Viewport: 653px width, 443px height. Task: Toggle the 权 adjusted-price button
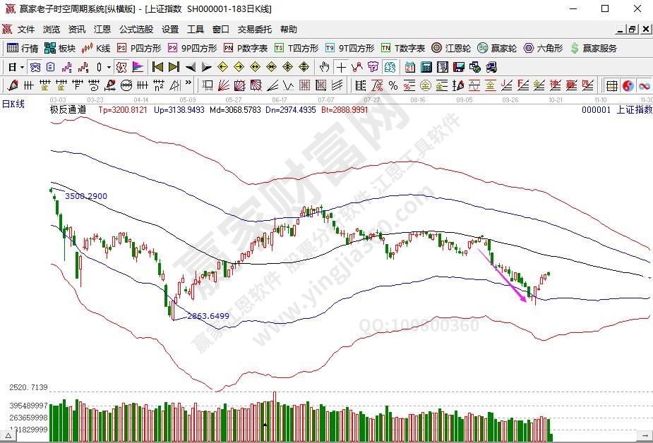(x=121, y=67)
